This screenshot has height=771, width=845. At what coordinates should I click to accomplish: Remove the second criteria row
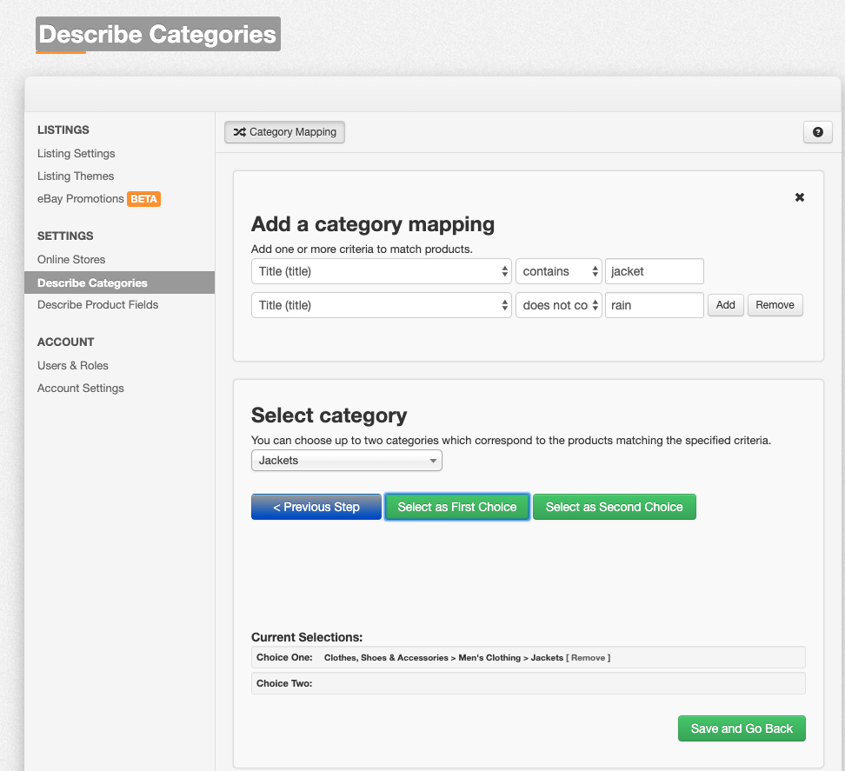[775, 305]
